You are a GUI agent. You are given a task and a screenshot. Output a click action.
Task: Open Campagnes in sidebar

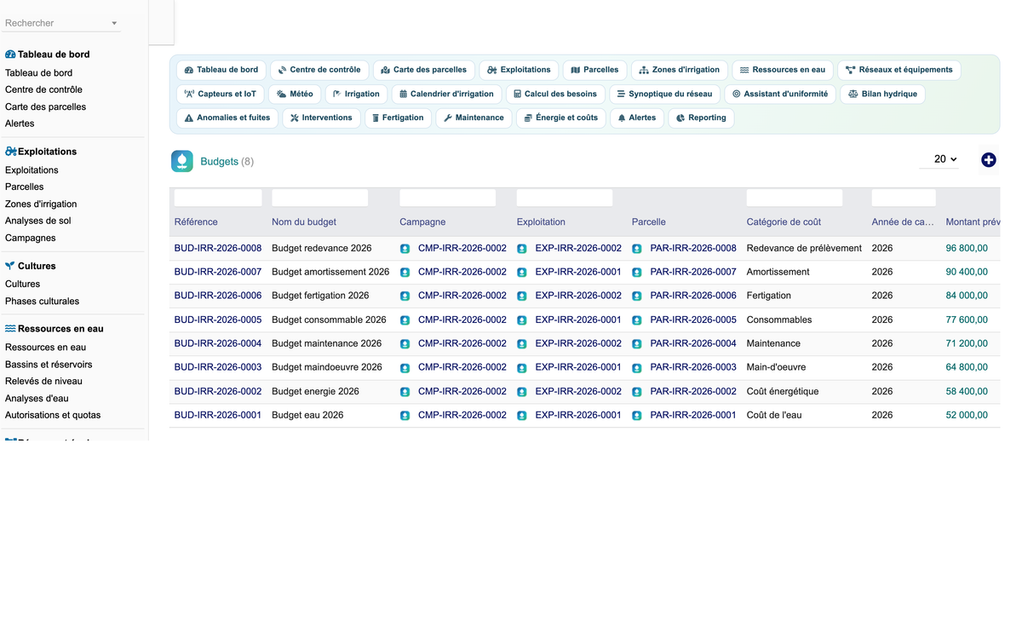click(x=31, y=239)
